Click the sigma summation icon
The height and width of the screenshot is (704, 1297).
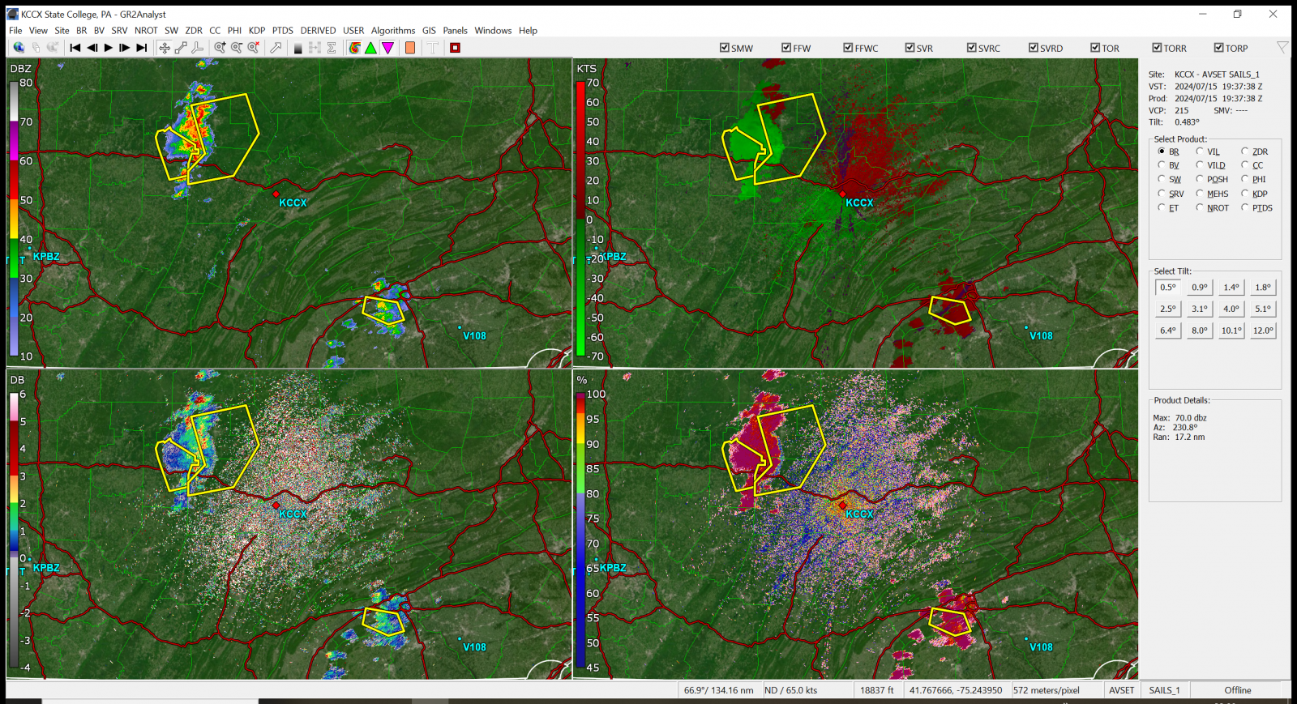click(332, 48)
